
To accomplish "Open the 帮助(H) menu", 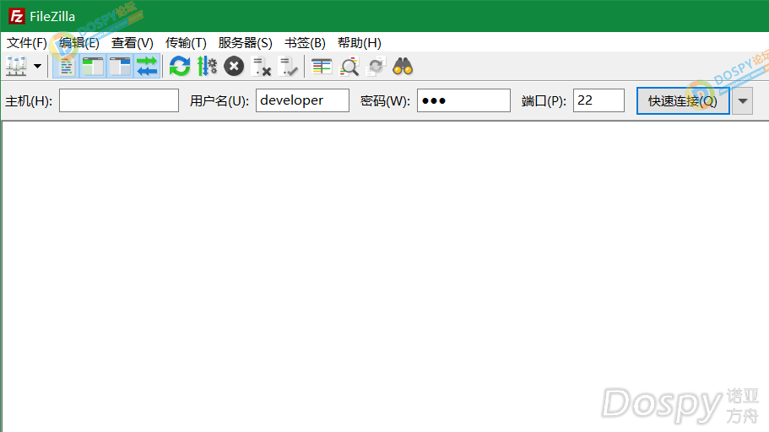I will coord(360,43).
